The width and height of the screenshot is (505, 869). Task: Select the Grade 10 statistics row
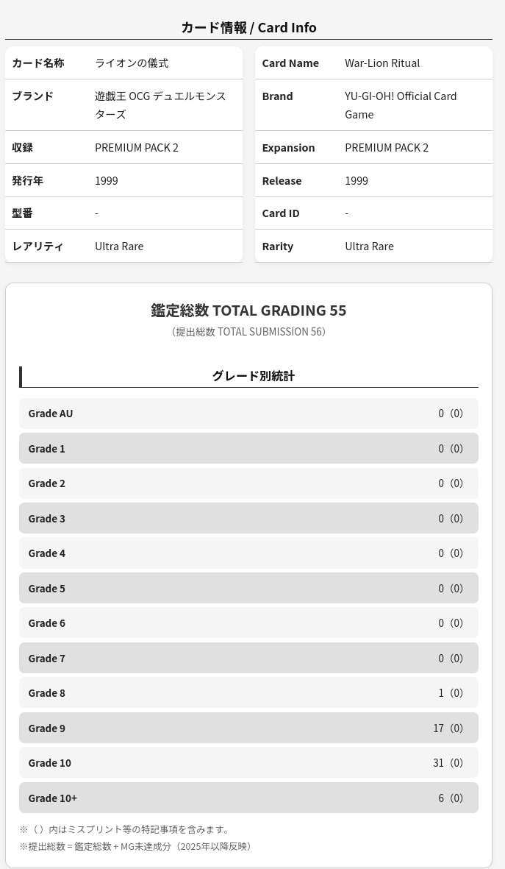[248, 763]
